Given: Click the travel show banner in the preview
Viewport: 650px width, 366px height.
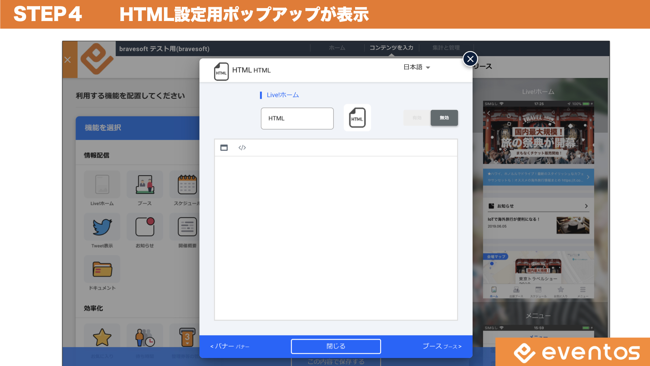Looking at the screenshot, I should [538, 136].
